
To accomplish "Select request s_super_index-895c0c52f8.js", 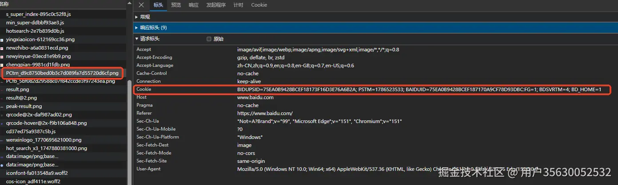I will point(39,14).
